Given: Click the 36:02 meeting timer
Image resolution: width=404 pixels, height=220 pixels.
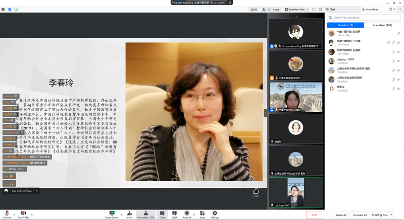Looking at the screenshot, I should pyautogui.click(x=254, y=9).
